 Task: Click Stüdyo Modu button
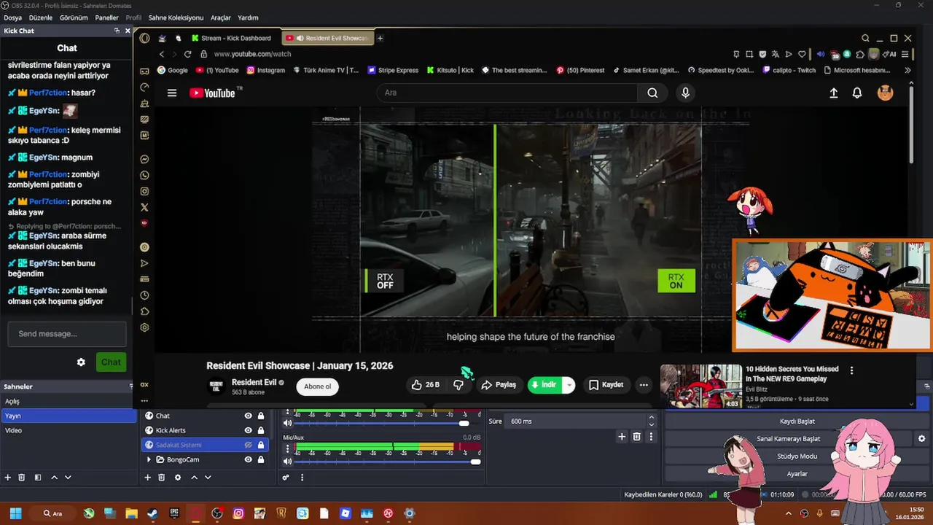[797, 456]
